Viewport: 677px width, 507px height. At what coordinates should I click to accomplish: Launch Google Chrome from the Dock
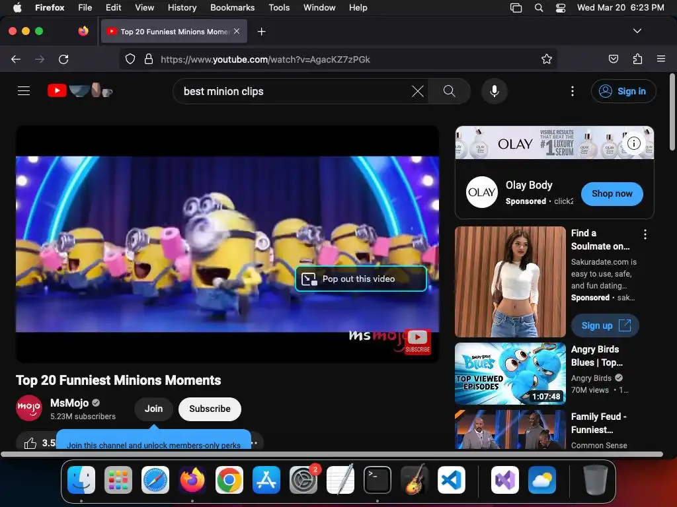pyautogui.click(x=229, y=480)
